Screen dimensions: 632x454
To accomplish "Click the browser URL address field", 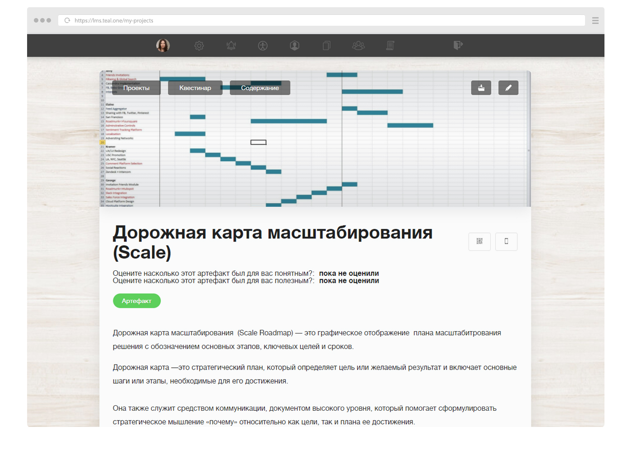I will (321, 20).
